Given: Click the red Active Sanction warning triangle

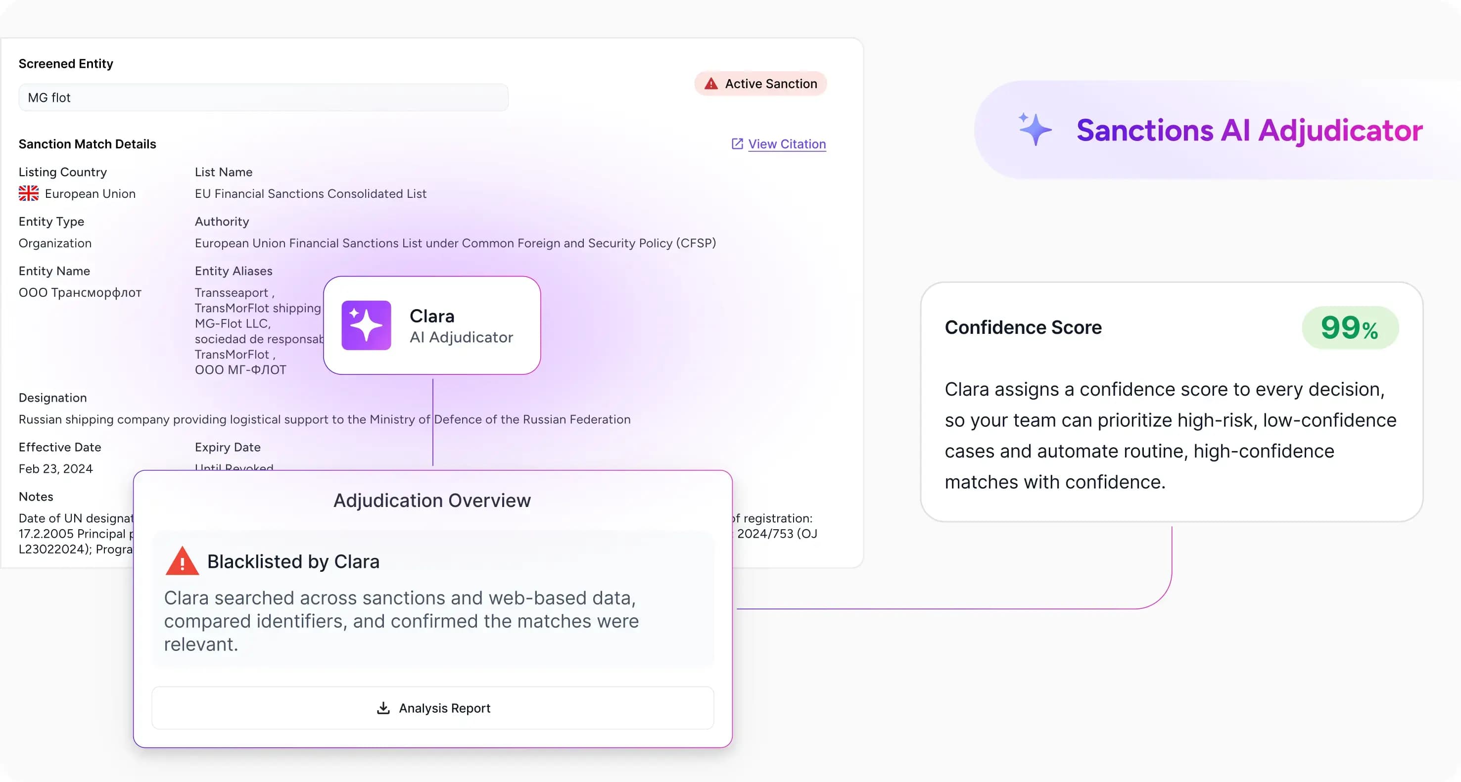Looking at the screenshot, I should (x=710, y=84).
